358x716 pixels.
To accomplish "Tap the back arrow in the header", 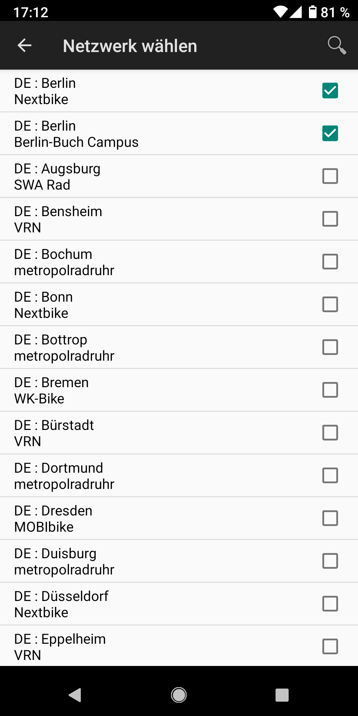I will pyautogui.click(x=25, y=45).
